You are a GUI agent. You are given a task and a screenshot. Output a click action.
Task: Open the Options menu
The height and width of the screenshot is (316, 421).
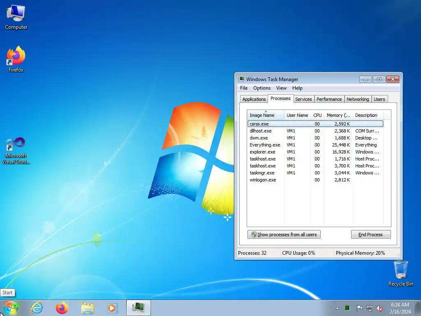click(262, 88)
